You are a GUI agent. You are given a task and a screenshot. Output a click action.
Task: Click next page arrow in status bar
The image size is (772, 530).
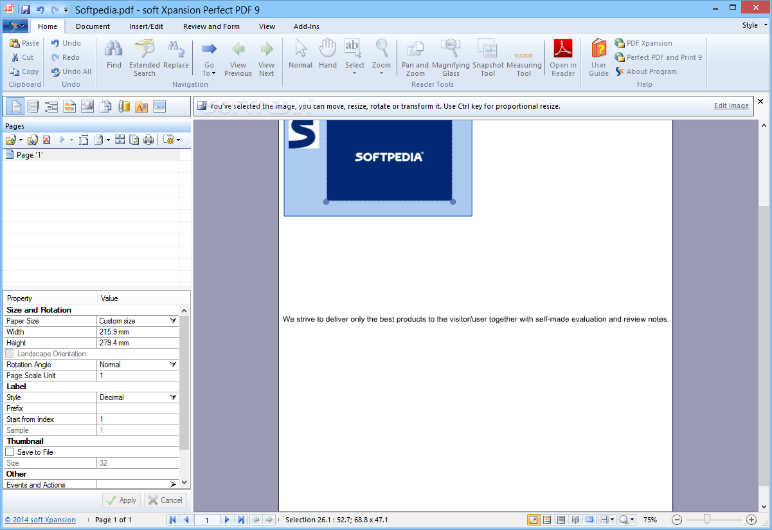coord(227,520)
